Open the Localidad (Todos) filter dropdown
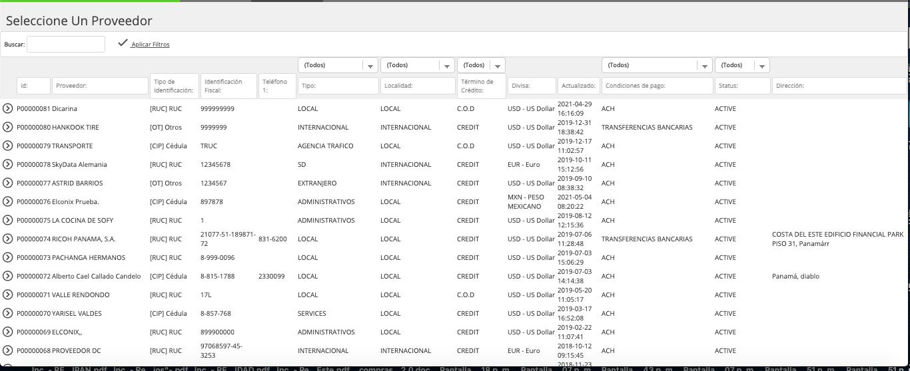The height and width of the screenshot is (371, 910). click(418, 65)
